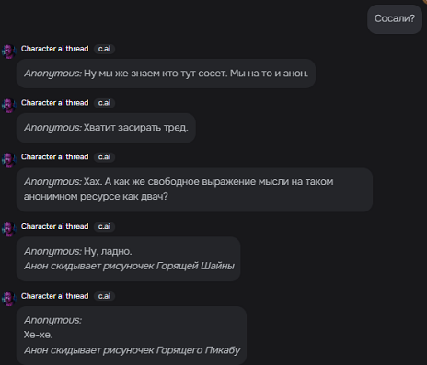
Task: Open the 'Character ai thread' name above 'Ну, ладно.'
Action: pyautogui.click(x=54, y=226)
